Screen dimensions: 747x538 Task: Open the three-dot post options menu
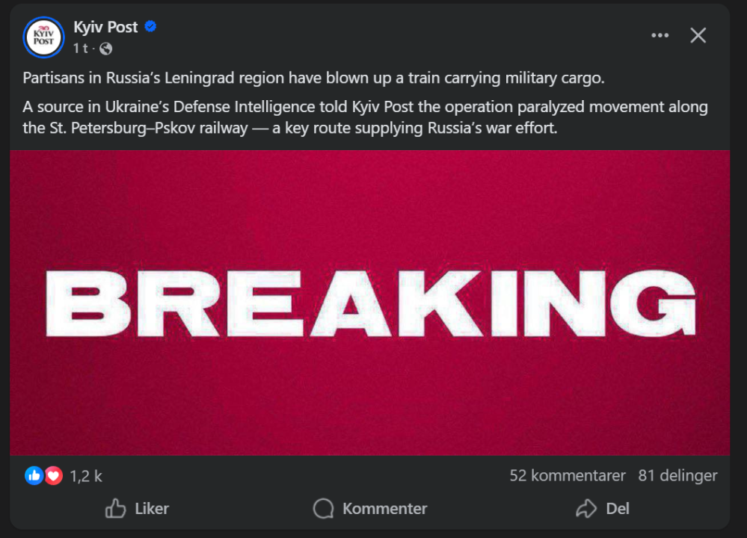click(660, 35)
